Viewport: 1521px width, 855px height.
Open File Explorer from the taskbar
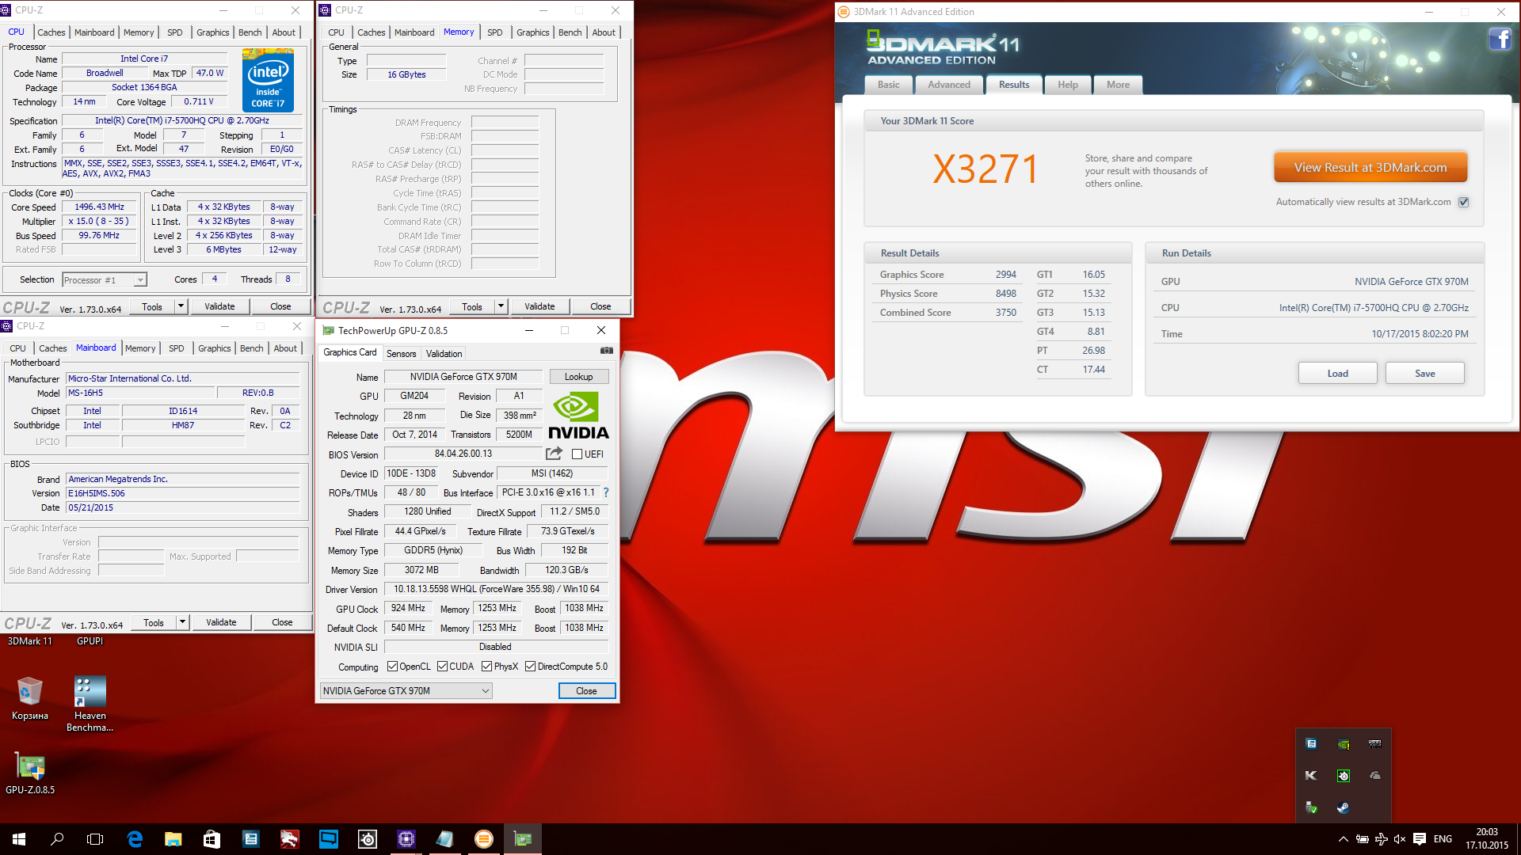click(x=173, y=839)
